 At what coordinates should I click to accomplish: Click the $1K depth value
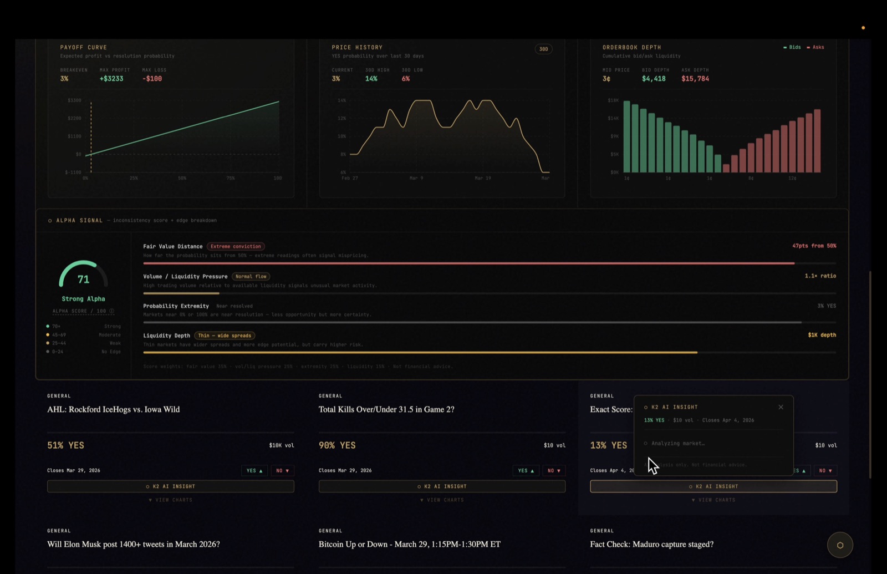click(822, 335)
